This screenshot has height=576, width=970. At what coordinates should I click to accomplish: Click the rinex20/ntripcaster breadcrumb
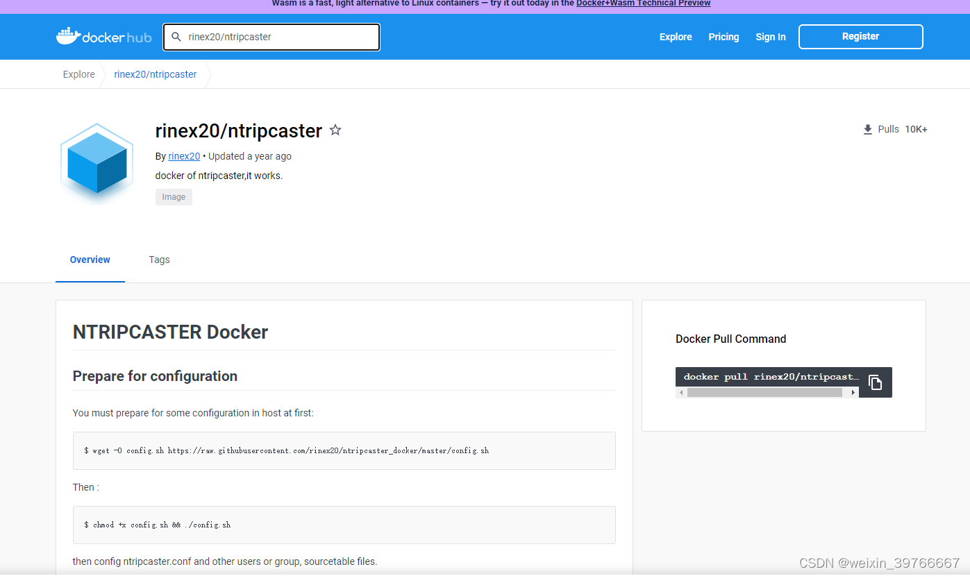pos(156,74)
